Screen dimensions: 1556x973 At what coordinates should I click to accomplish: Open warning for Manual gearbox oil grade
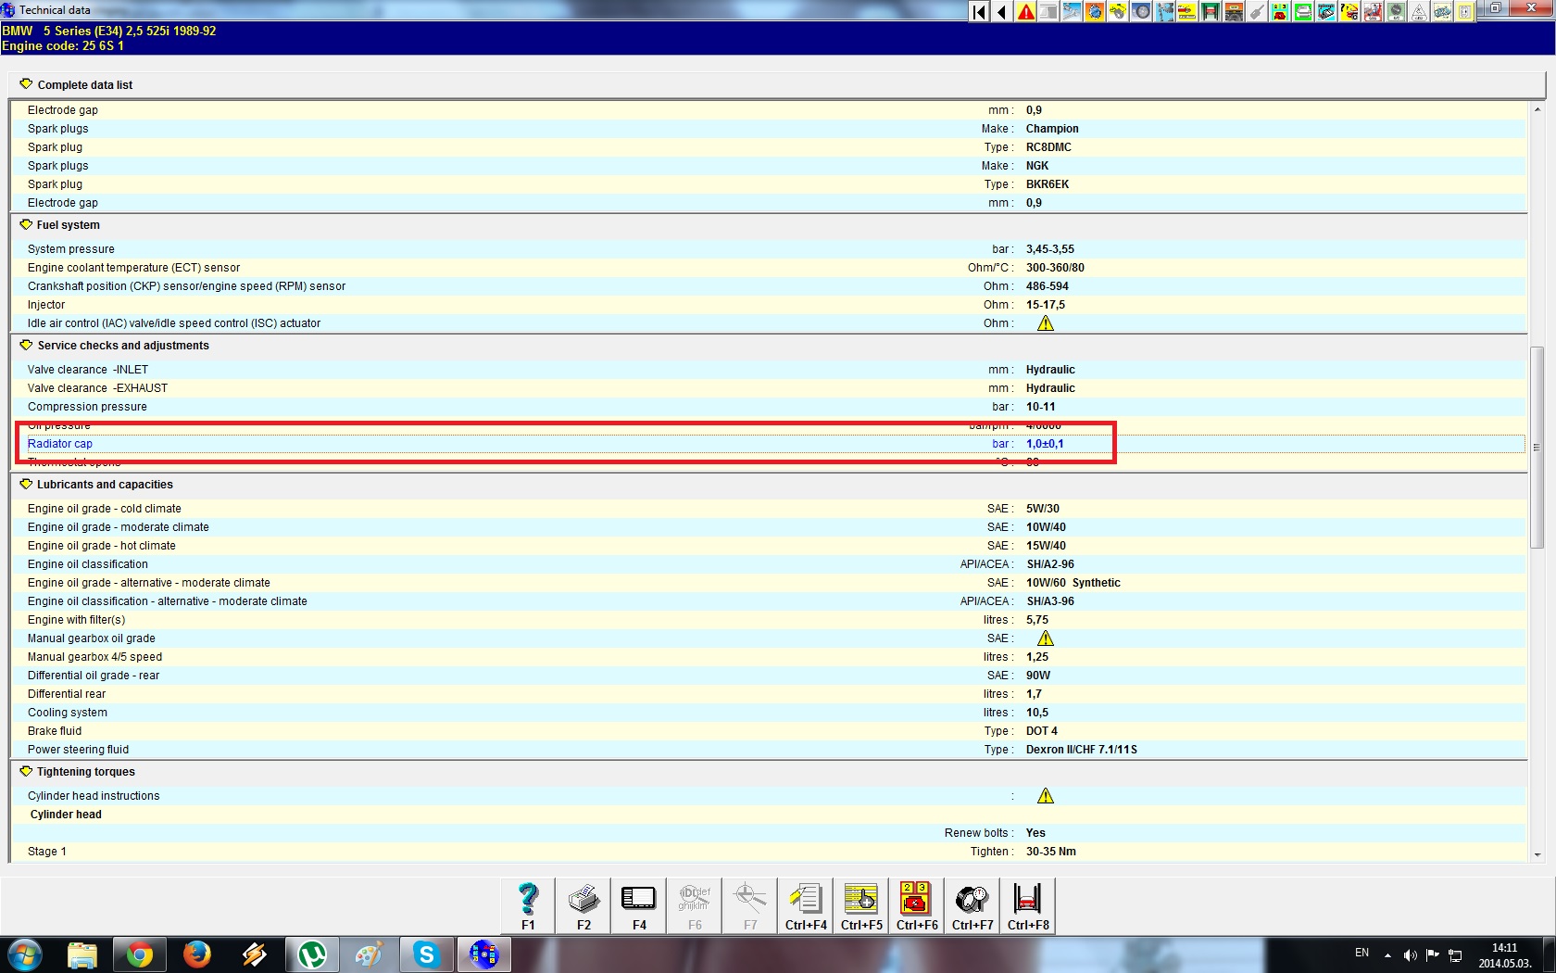[x=1046, y=638]
